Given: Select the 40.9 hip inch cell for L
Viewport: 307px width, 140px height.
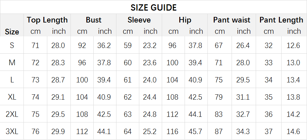Looking at the screenshot, I should tap(195, 80).
